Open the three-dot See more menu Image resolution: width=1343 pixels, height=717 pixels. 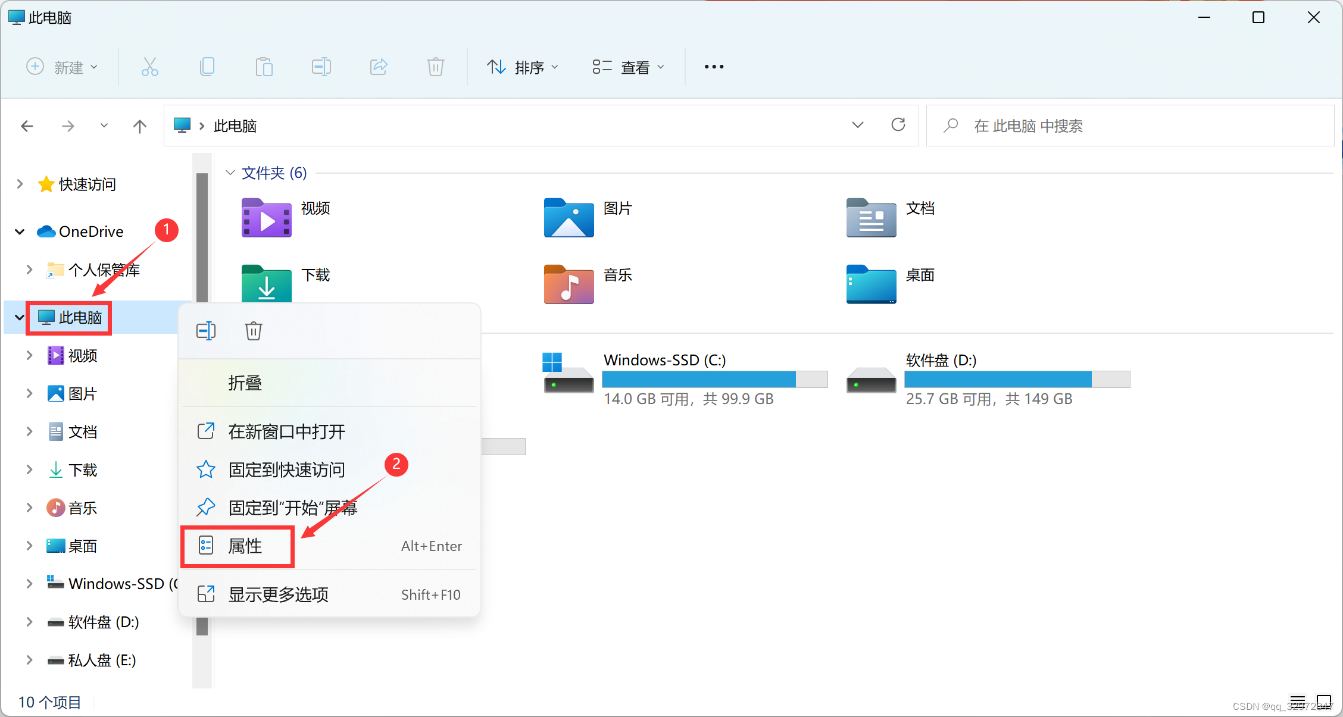(x=714, y=67)
